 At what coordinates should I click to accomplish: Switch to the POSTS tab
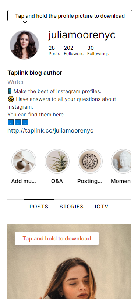39,207
